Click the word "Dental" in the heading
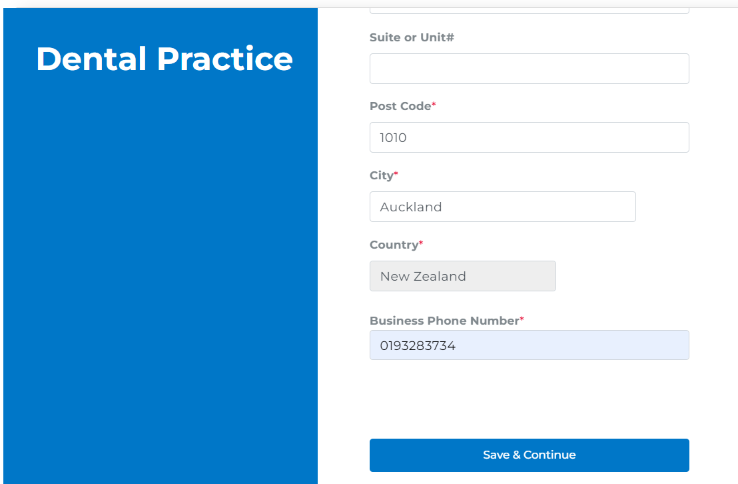Image resolution: width=738 pixels, height=484 pixels. click(91, 59)
